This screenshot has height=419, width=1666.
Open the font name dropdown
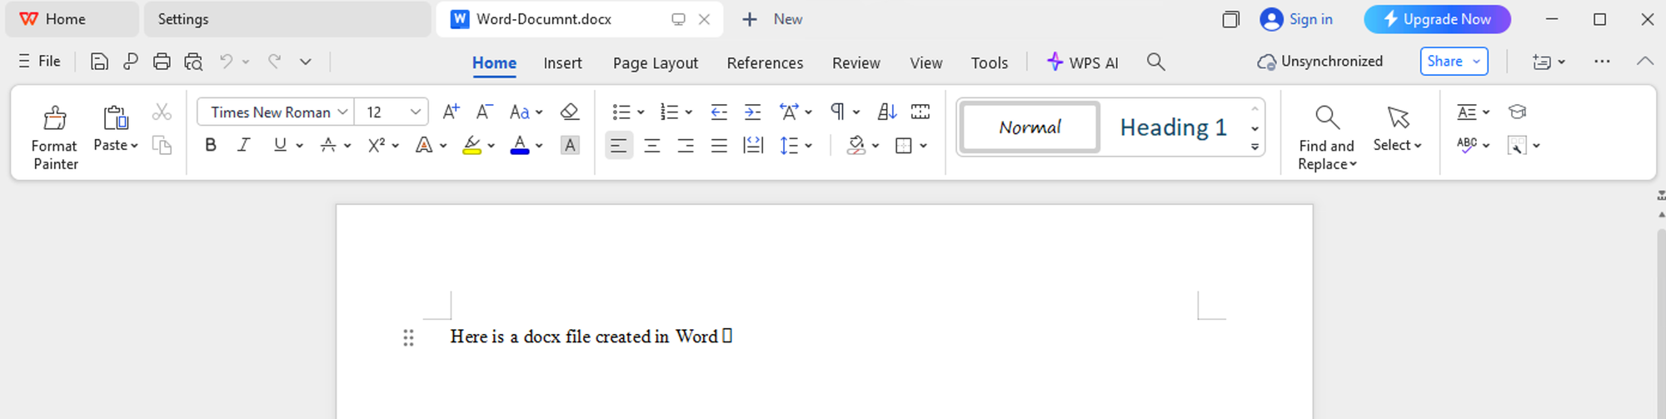(342, 112)
